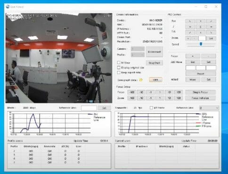
Task: Click Zoom -100 step button
Action: [x=132, y=98]
